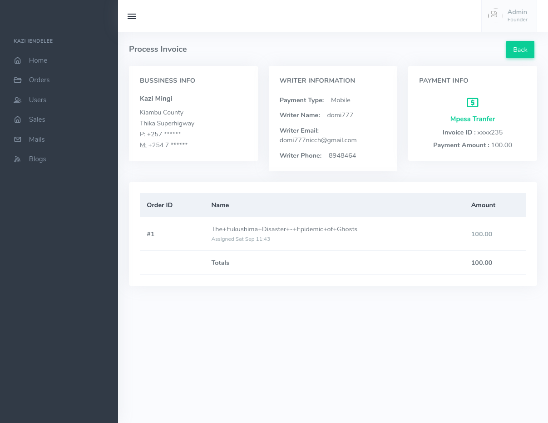This screenshot has width=548, height=423.
Task: Open the Mails sidebar entry
Action: coord(37,139)
